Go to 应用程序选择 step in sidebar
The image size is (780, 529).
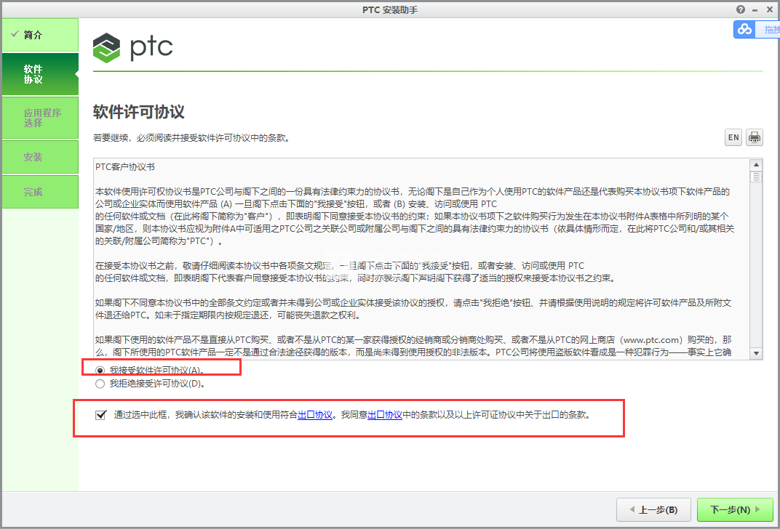point(40,118)
